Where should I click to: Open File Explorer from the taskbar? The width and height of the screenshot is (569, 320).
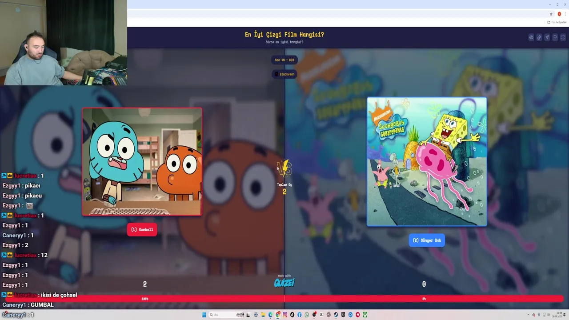click(x=263, y=315)
